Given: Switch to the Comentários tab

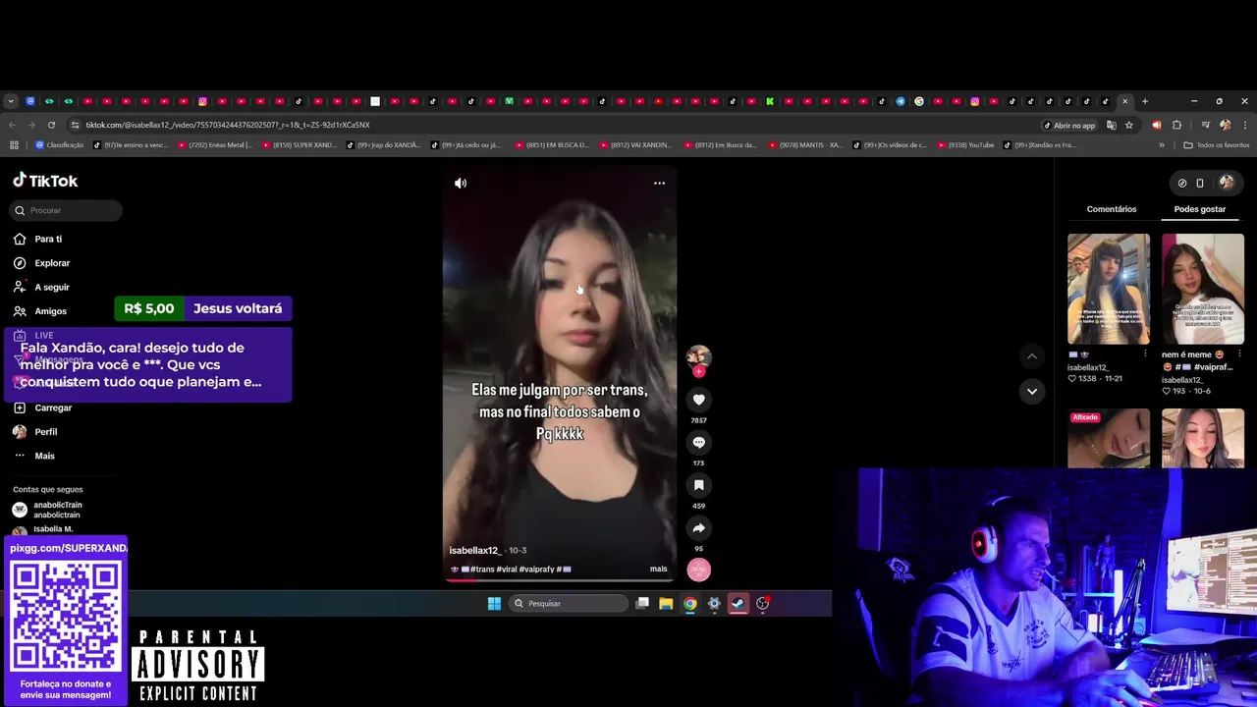Looking at the screenshot, I should click(x=1112, y=209).
